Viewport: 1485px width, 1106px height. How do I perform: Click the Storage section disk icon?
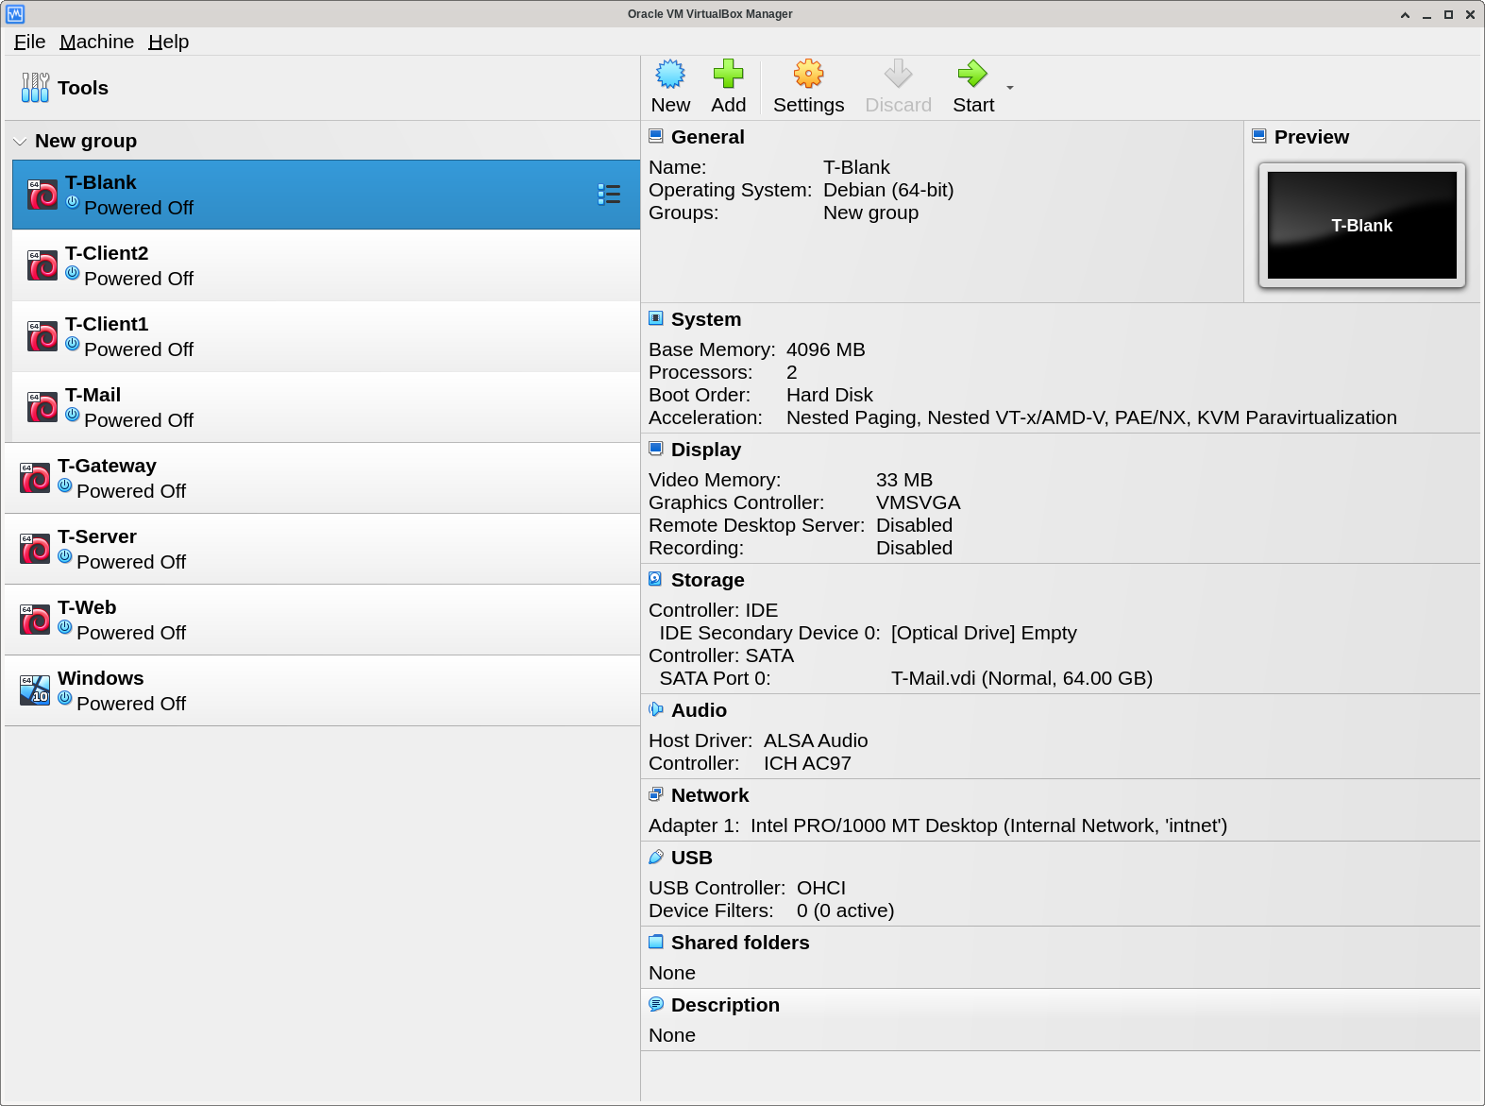(656, 580)
